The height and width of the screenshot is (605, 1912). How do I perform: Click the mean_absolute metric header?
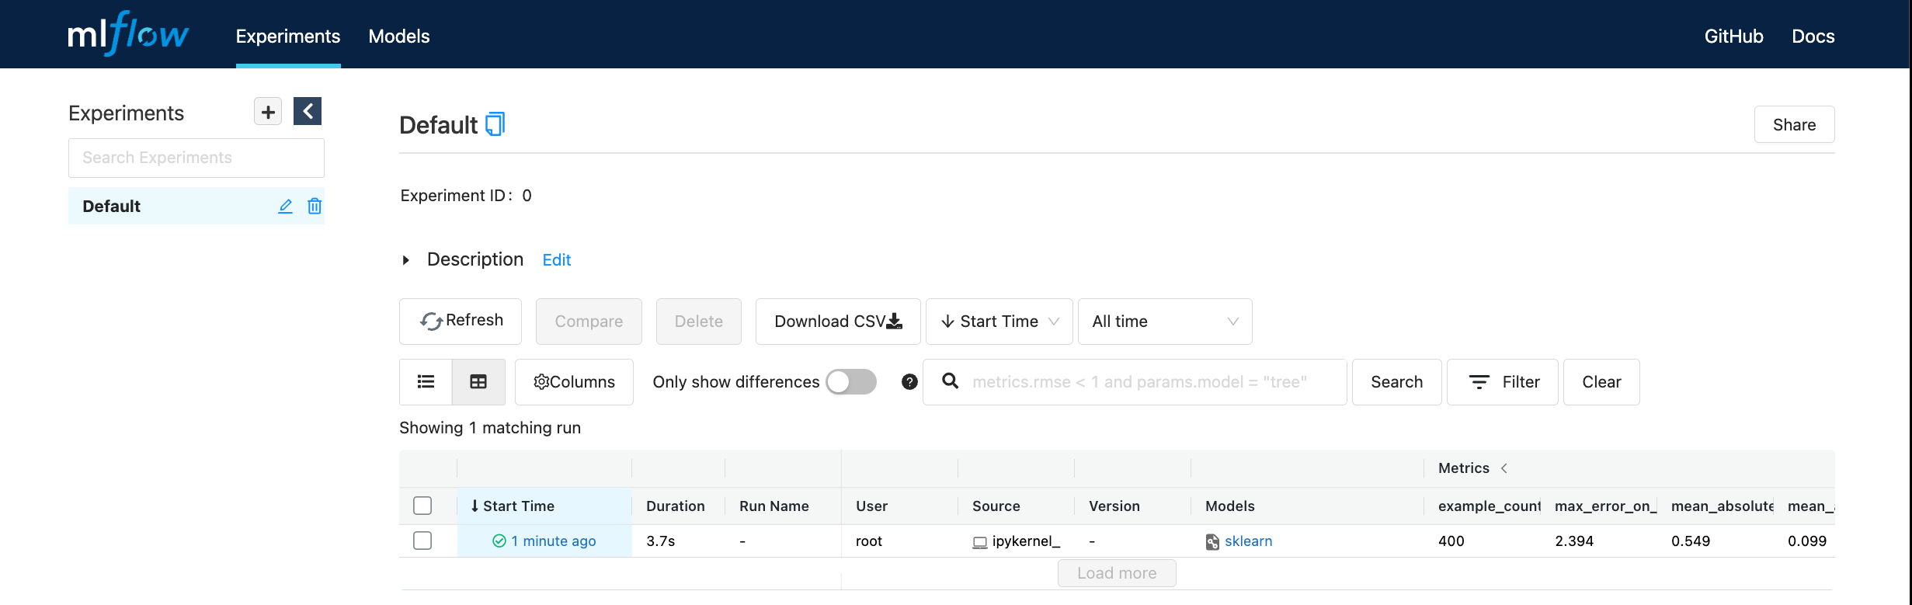click(1722, 506)
